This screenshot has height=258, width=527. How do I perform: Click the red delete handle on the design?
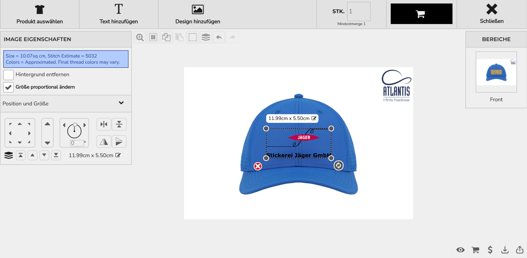258,166
